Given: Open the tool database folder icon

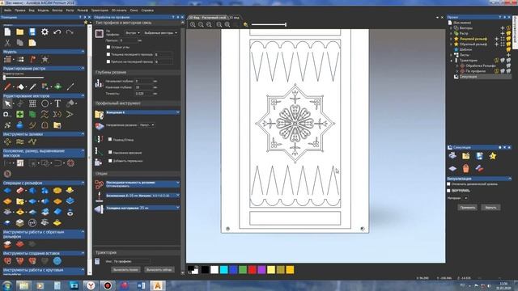Looking at the screenshot, I should [99, 114].
